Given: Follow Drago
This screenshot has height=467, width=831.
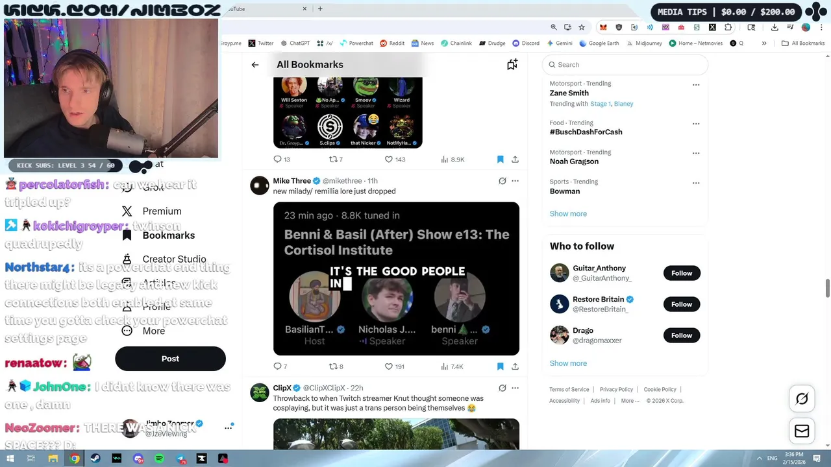Looking at the screenshot, I should pyautogui.click(x=682, y=335).
